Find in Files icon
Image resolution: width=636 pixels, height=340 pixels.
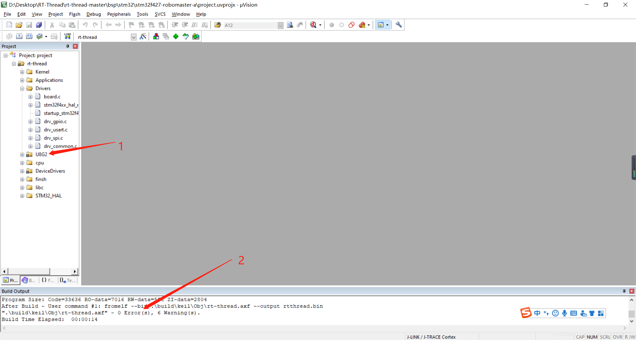[x=218, y=25]
